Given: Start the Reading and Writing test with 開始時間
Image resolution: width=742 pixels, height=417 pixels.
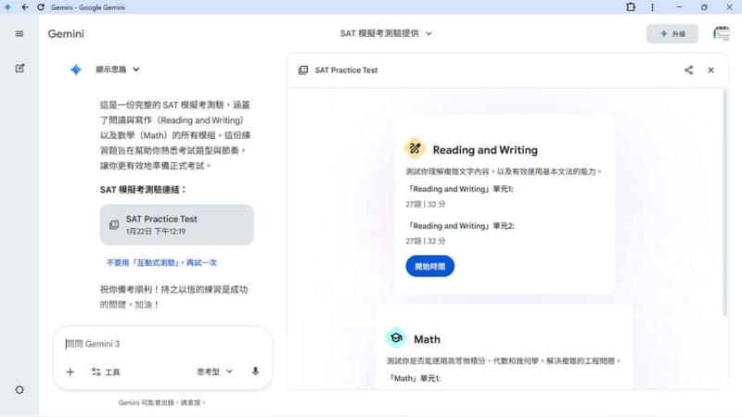Looking at the screenshot, I should coord(429,266).
